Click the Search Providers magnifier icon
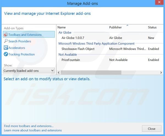The width and height of the screenshot is (165, 136). pos(6,41)
